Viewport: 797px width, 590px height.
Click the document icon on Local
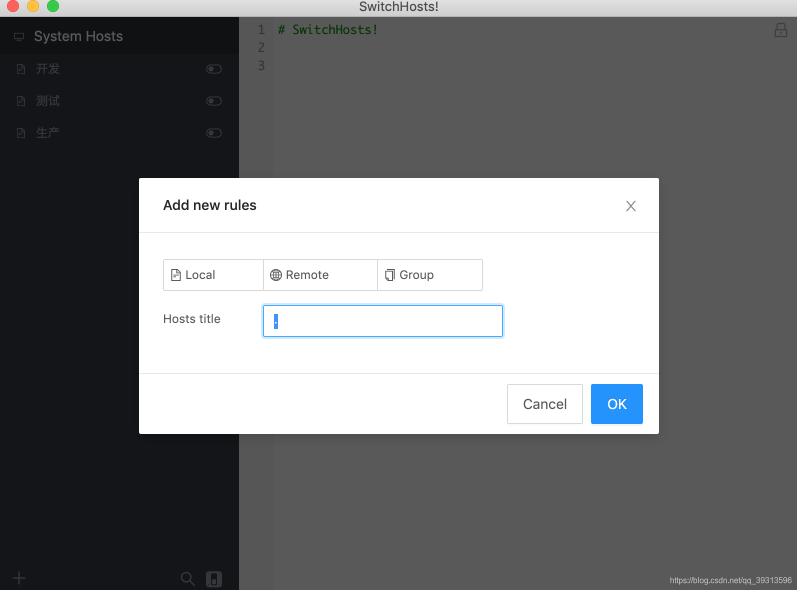tap(176, 275)
